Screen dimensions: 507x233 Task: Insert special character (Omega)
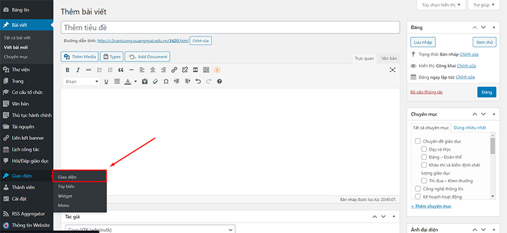[x=166, y=82]
